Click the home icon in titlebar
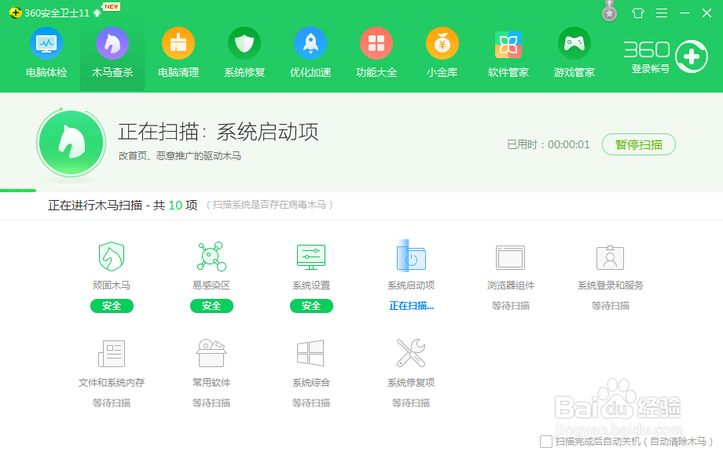Viewport: 723px width, 455px height. 638,12
